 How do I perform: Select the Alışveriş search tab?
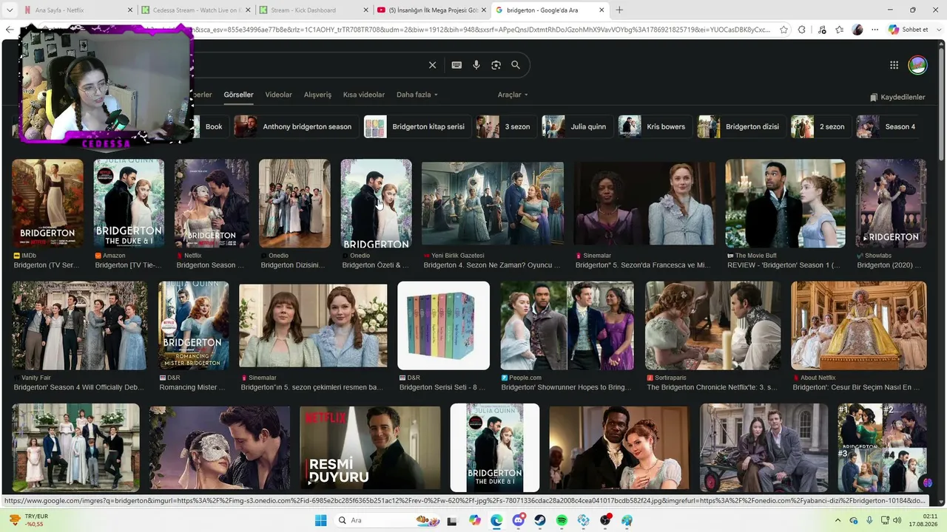coord(318,95)
